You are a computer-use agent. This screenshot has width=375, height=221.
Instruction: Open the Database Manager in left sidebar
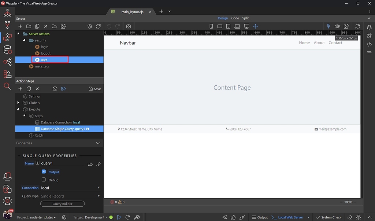pyautogui.click(x=7, y=49)
